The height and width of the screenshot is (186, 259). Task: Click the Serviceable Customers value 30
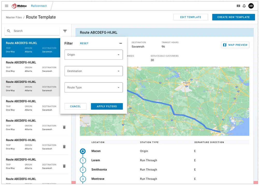[152, 60]
